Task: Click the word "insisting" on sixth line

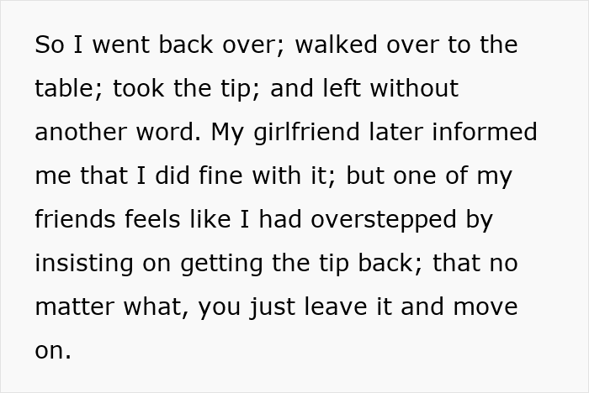Action: [84, 263]
